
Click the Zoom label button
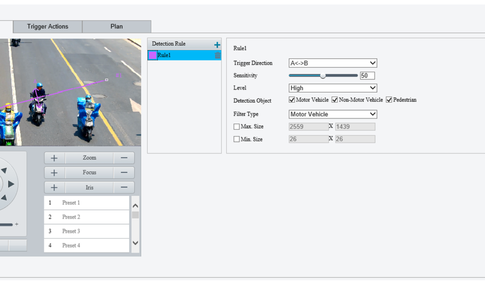[x=89, y=158]
